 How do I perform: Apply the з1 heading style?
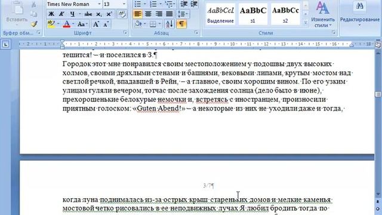(x=252, y=14)
